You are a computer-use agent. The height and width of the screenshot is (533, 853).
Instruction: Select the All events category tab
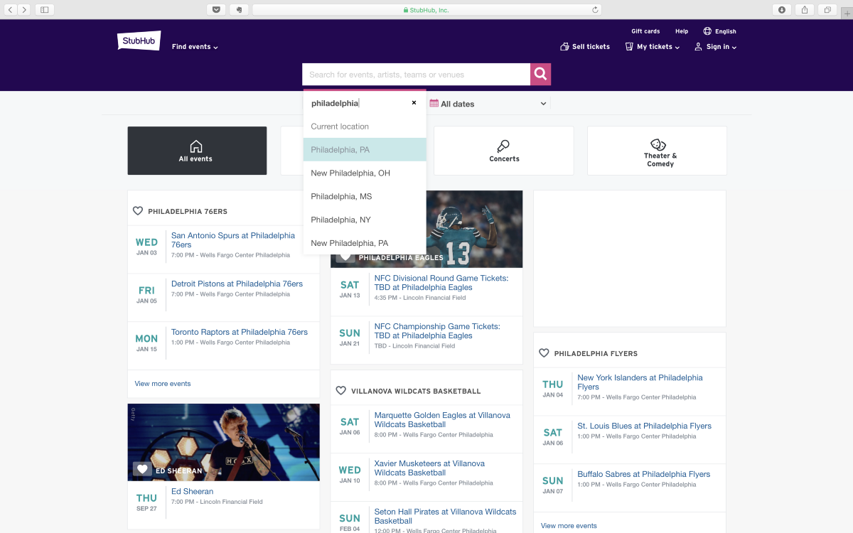click(197, 151)
